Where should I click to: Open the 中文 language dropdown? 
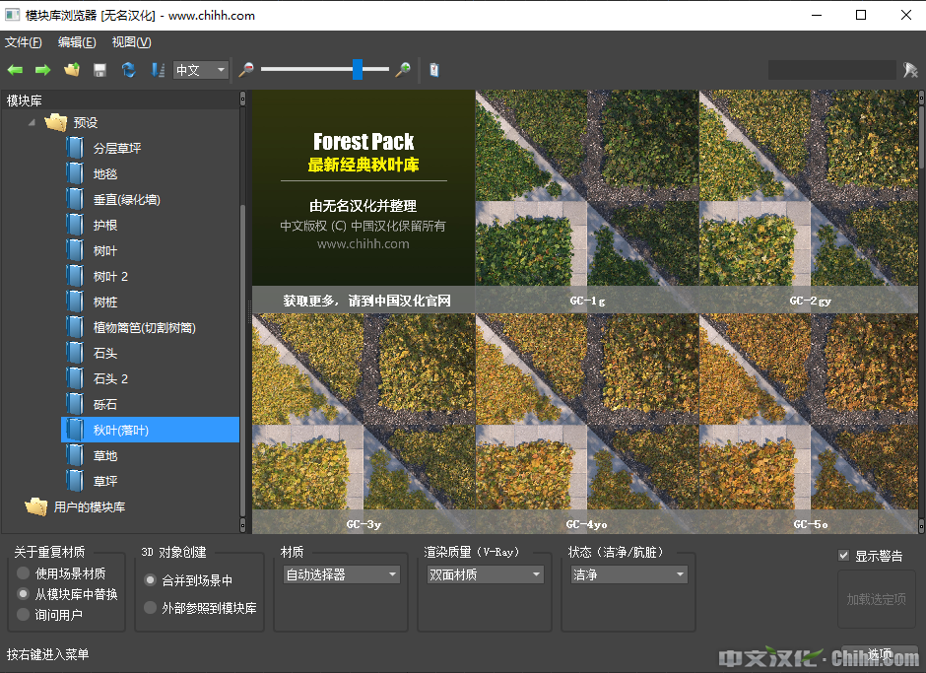[201, 70]
